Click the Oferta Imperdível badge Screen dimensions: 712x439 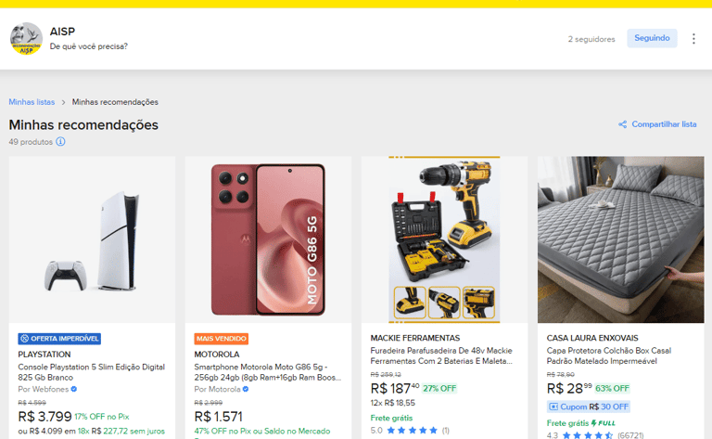[x=59, y=339]
